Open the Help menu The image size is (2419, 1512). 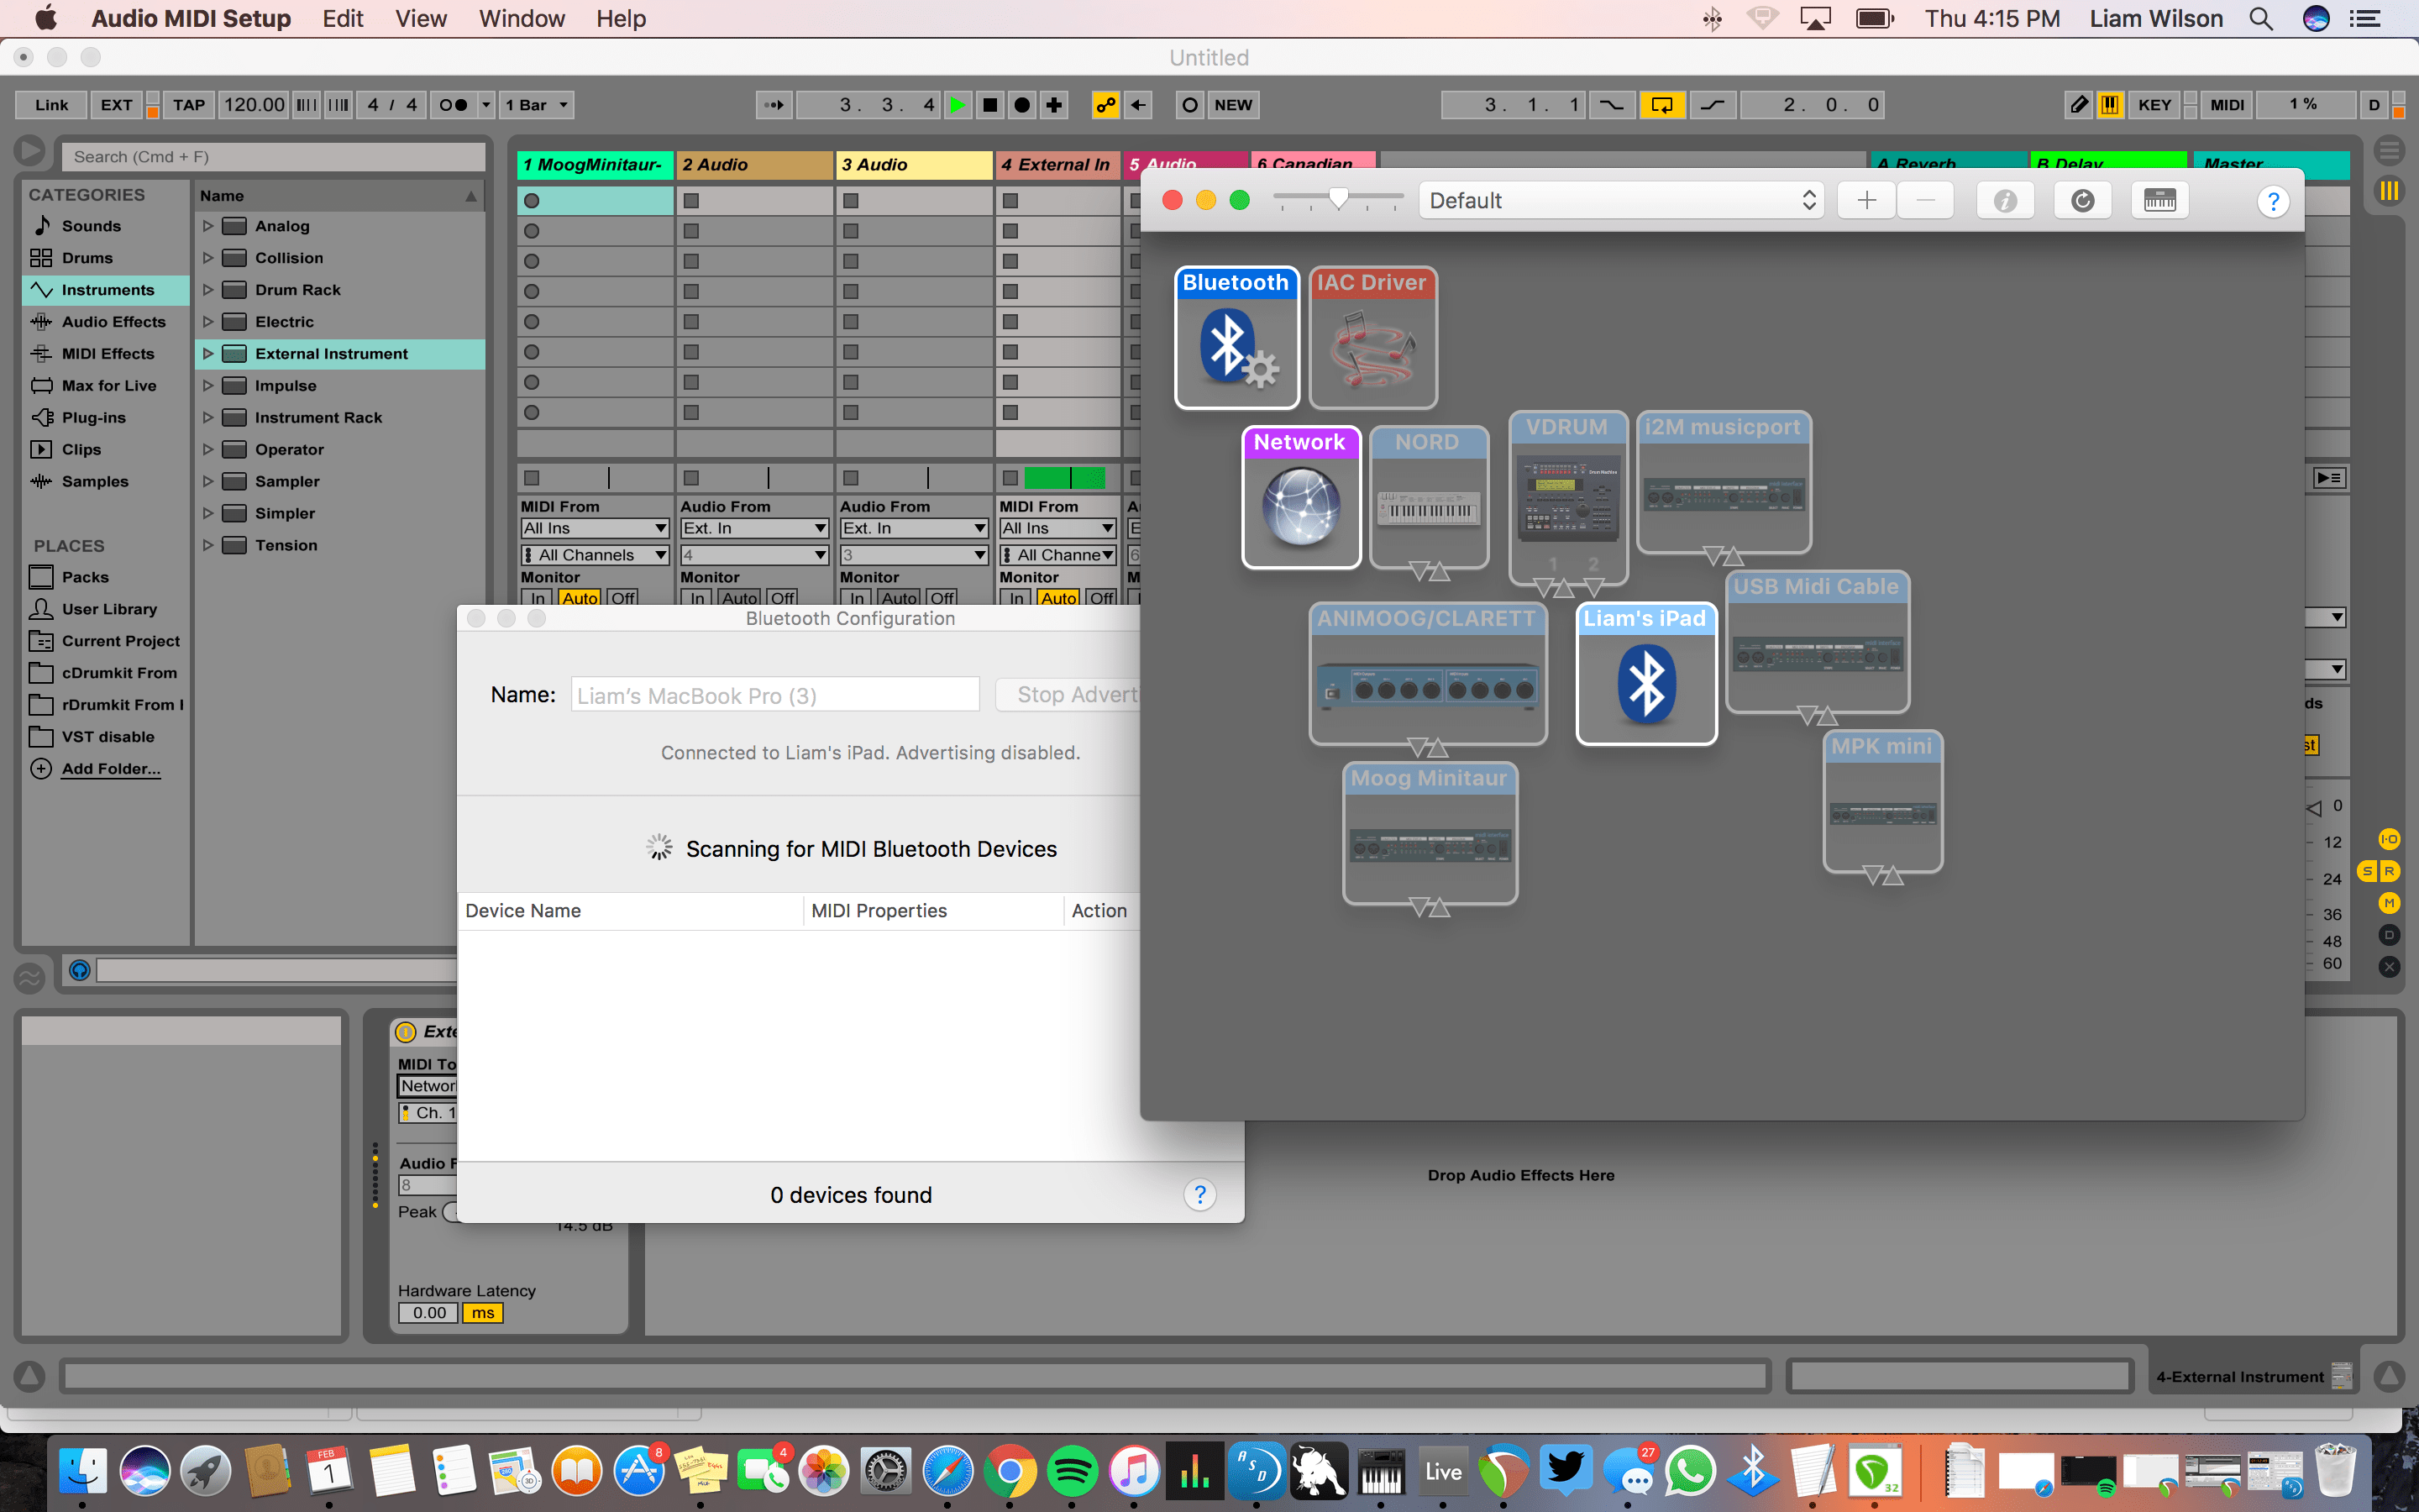pos(620,18)
